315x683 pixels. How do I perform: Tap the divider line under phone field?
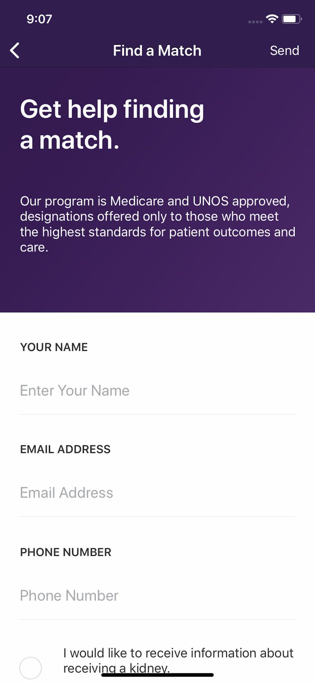157,619
